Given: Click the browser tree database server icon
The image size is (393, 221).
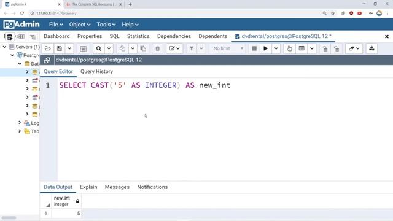Looking at the screenshot, I should pos(10,37).
